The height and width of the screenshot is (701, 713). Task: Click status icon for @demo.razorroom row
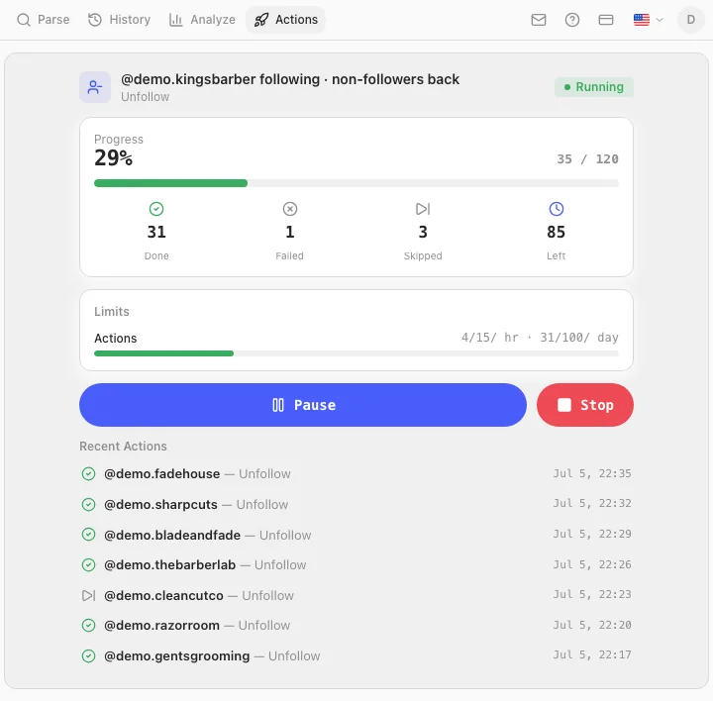point(88,626)
